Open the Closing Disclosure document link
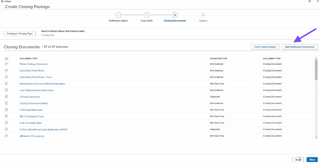This screenshot has height=165, width=321. click(x=30, y=97)
